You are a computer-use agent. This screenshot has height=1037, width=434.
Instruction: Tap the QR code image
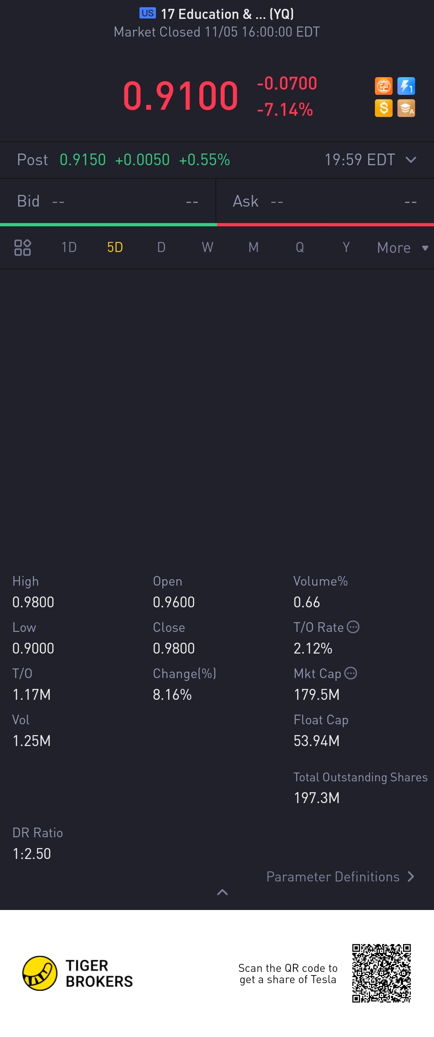click(381, 973)
